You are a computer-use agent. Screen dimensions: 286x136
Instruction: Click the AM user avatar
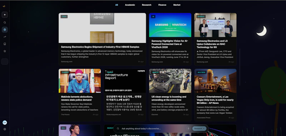pos(5,123)
